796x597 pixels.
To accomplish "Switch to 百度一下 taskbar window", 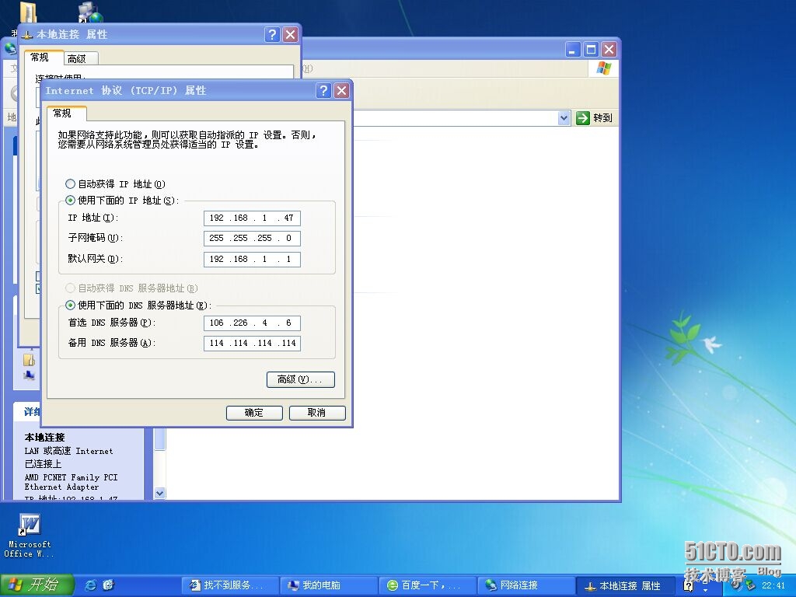I will pyautogui.click(x=428, y=585).
